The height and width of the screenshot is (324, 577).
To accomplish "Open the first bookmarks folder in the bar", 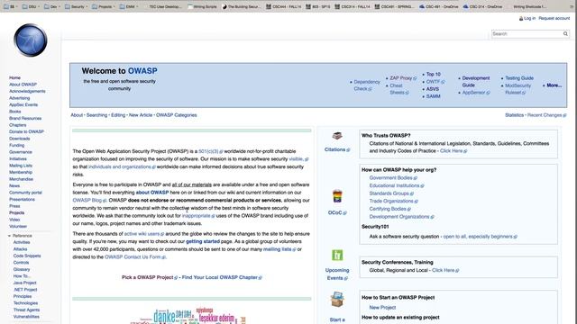I will [11, 6].
